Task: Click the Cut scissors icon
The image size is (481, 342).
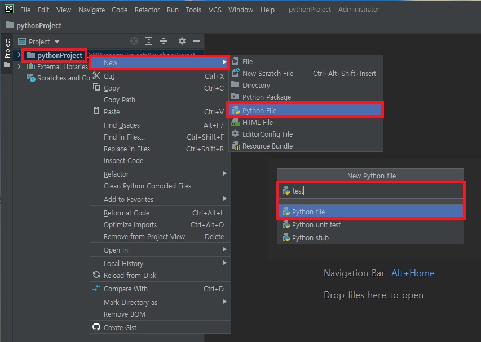Action: [96, 75]
